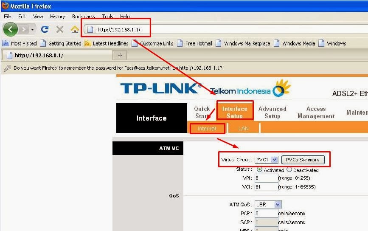Open Getting Started bookmark
This screenshot has width=368, height=231.
coord(61,43)
